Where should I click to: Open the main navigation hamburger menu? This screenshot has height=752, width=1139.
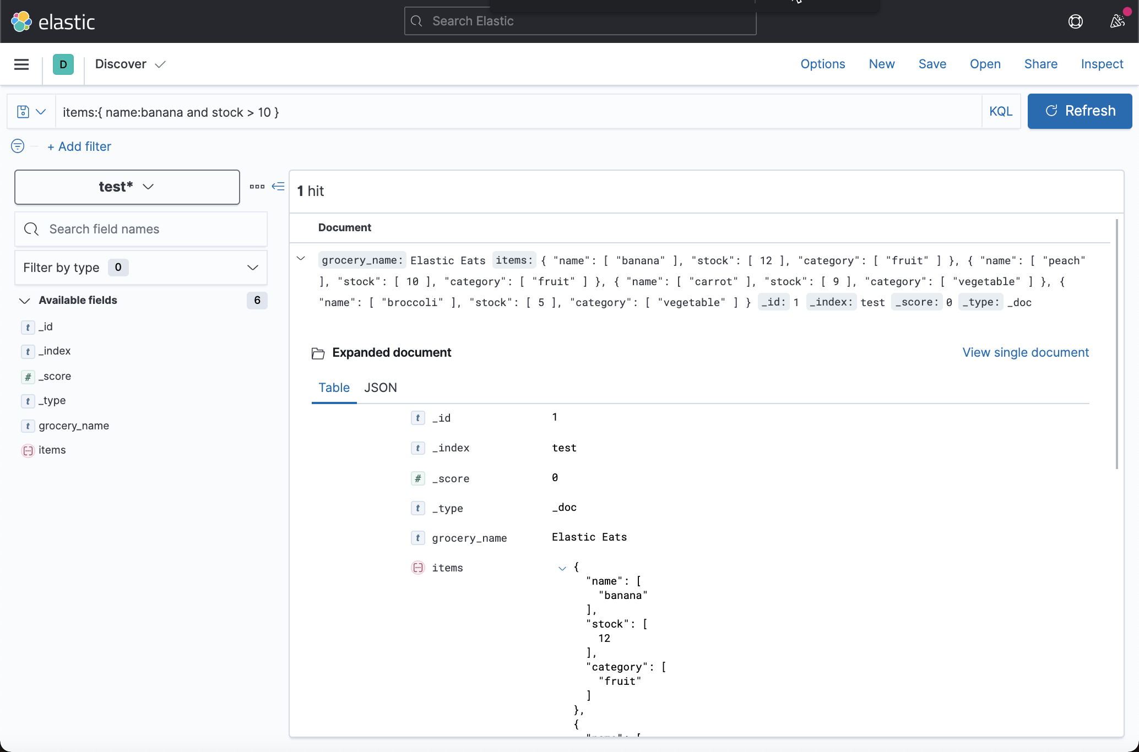tap(21, 64)
